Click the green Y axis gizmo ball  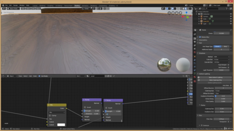pyautogui.click(x=188, y=17)
